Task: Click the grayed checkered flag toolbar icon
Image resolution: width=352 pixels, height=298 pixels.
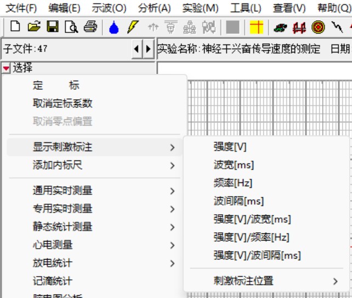Action: (208, 27)
